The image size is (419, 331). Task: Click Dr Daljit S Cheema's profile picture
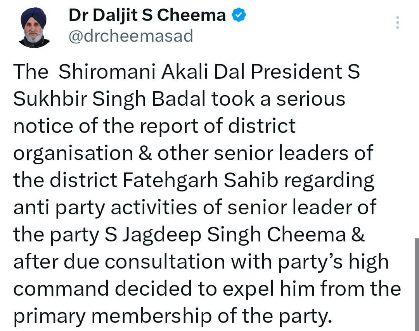tap(34, 27)
